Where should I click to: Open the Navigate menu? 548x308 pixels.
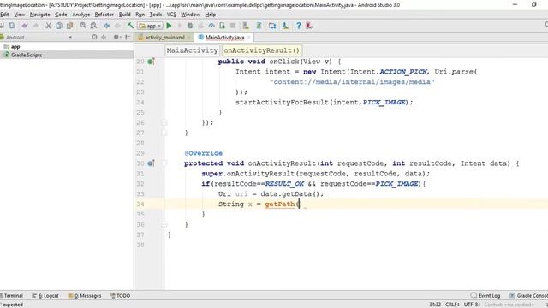pos(40,15)
